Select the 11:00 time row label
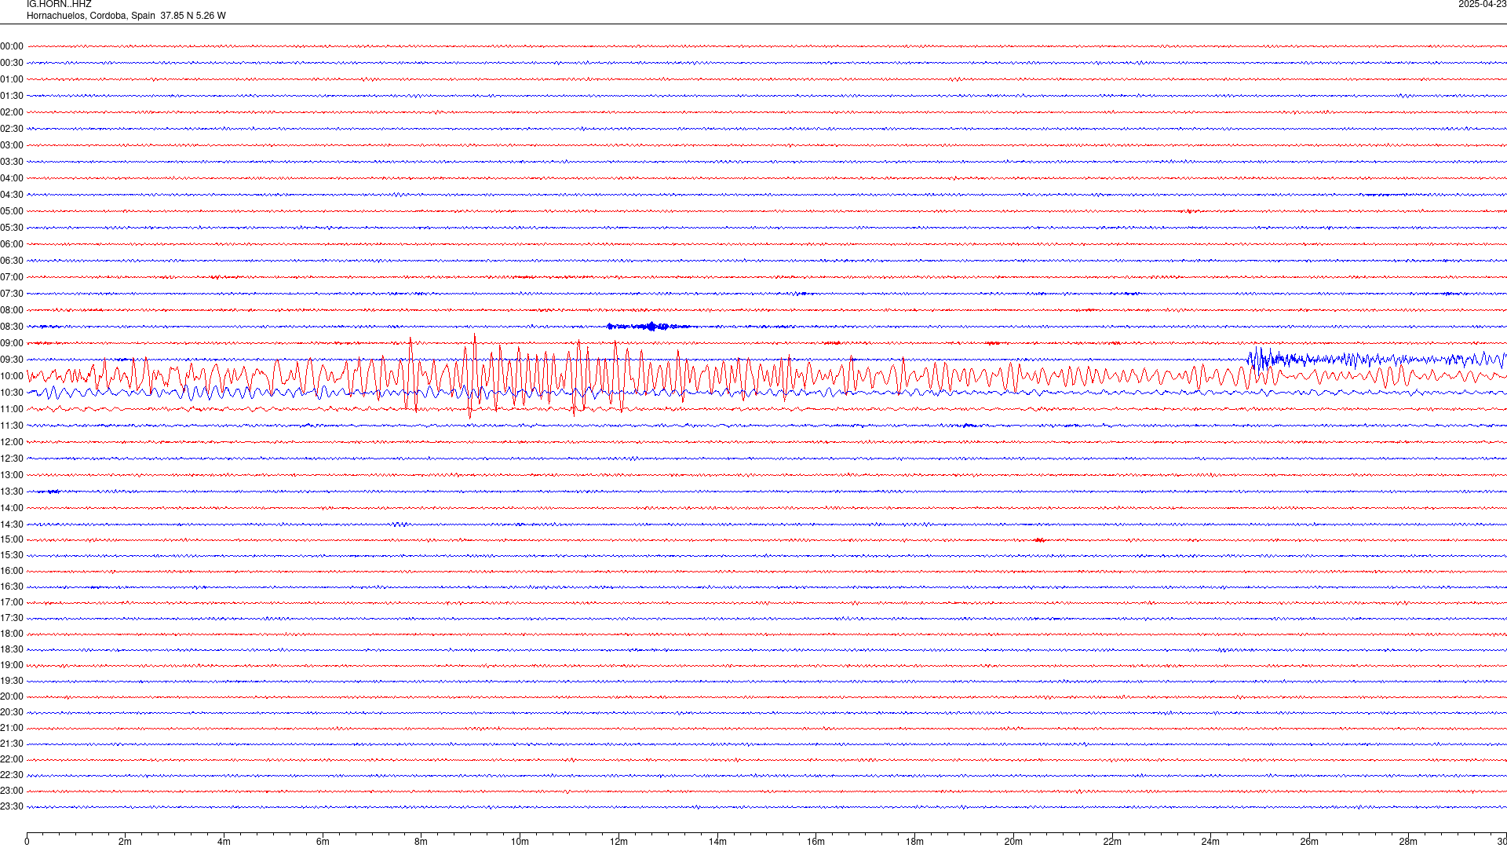This screenshot has height=848, width=1507. coord(12,409)
